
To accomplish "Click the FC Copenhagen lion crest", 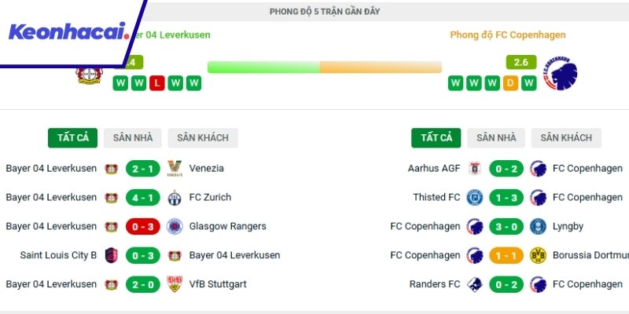I will (560, 74).
